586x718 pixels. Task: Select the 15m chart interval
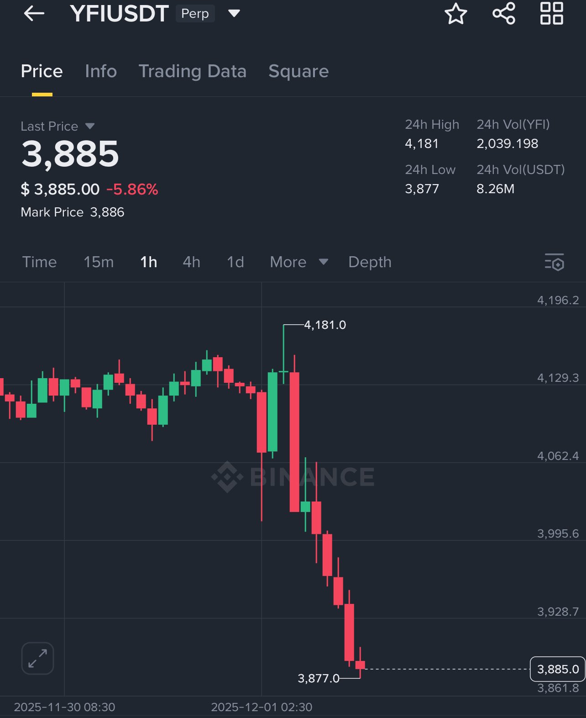point(99,262)
